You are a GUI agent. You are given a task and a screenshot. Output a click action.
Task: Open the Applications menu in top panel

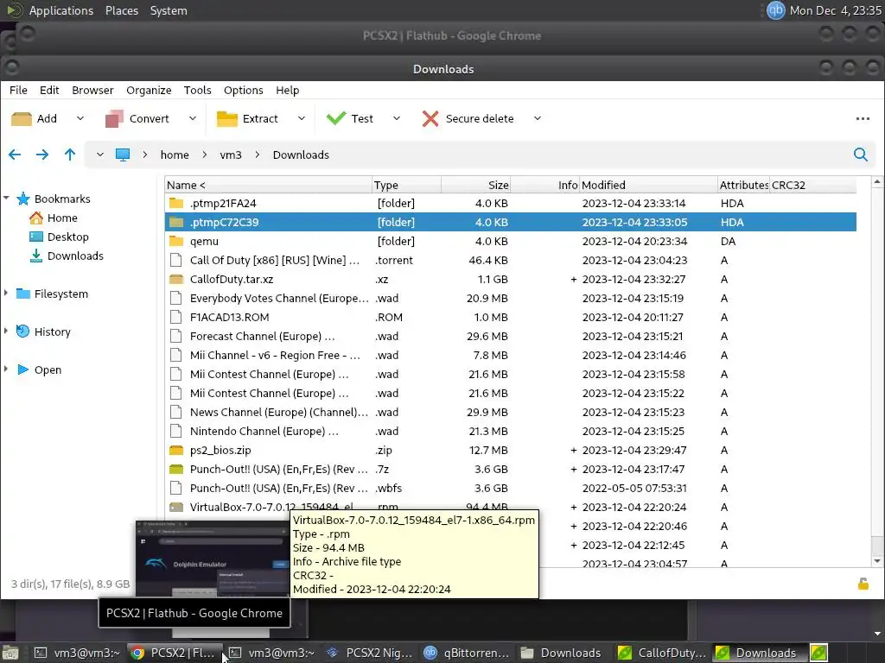pos(61,10)
